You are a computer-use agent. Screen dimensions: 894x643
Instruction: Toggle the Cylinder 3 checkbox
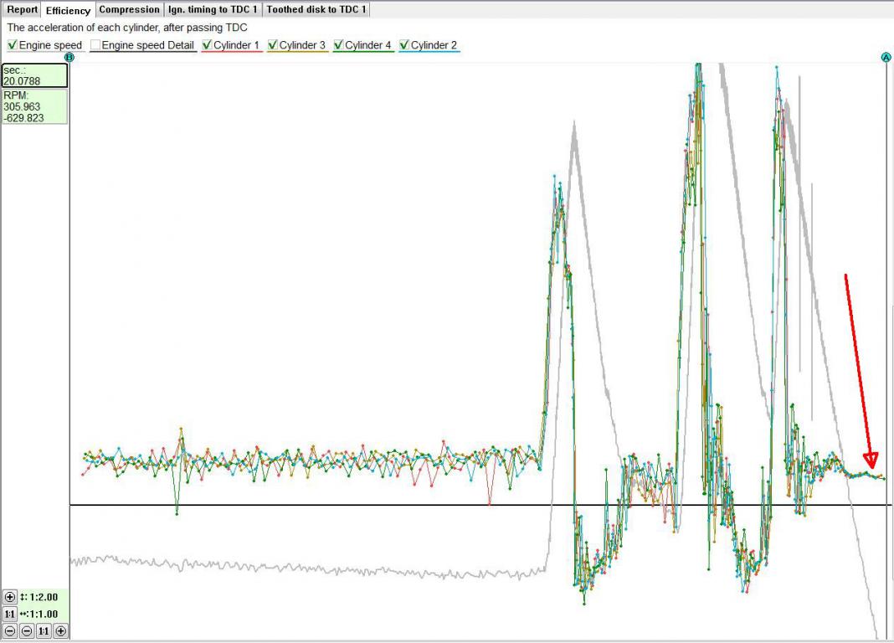pyautogui.click(x=273, y=45)
